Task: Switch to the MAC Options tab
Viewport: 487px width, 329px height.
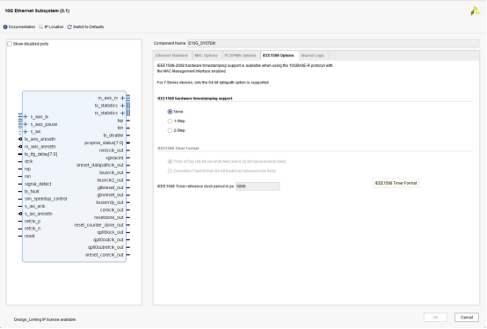Action: 206,55
